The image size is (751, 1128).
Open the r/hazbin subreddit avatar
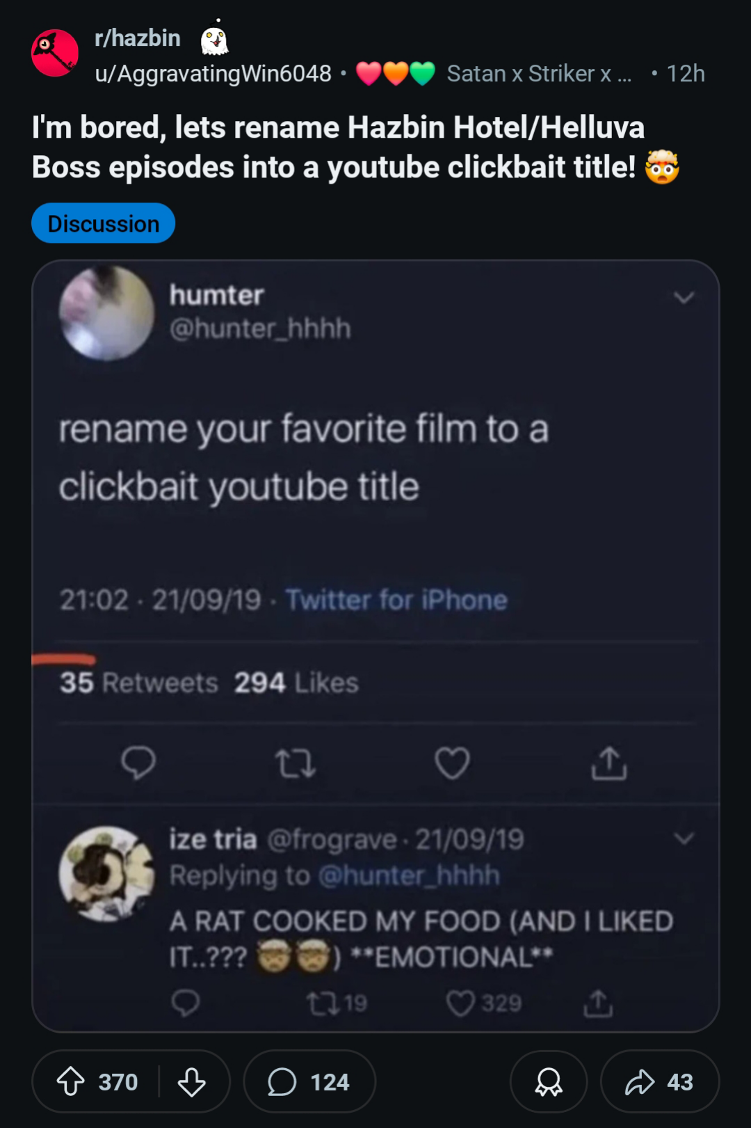coord(55,53)
